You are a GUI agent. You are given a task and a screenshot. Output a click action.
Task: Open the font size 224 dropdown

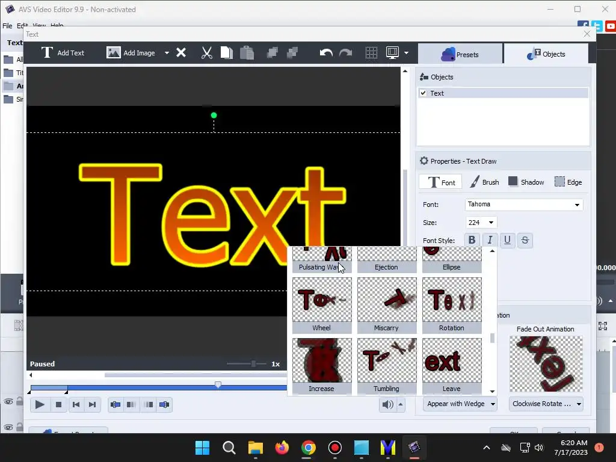point(481,223)
